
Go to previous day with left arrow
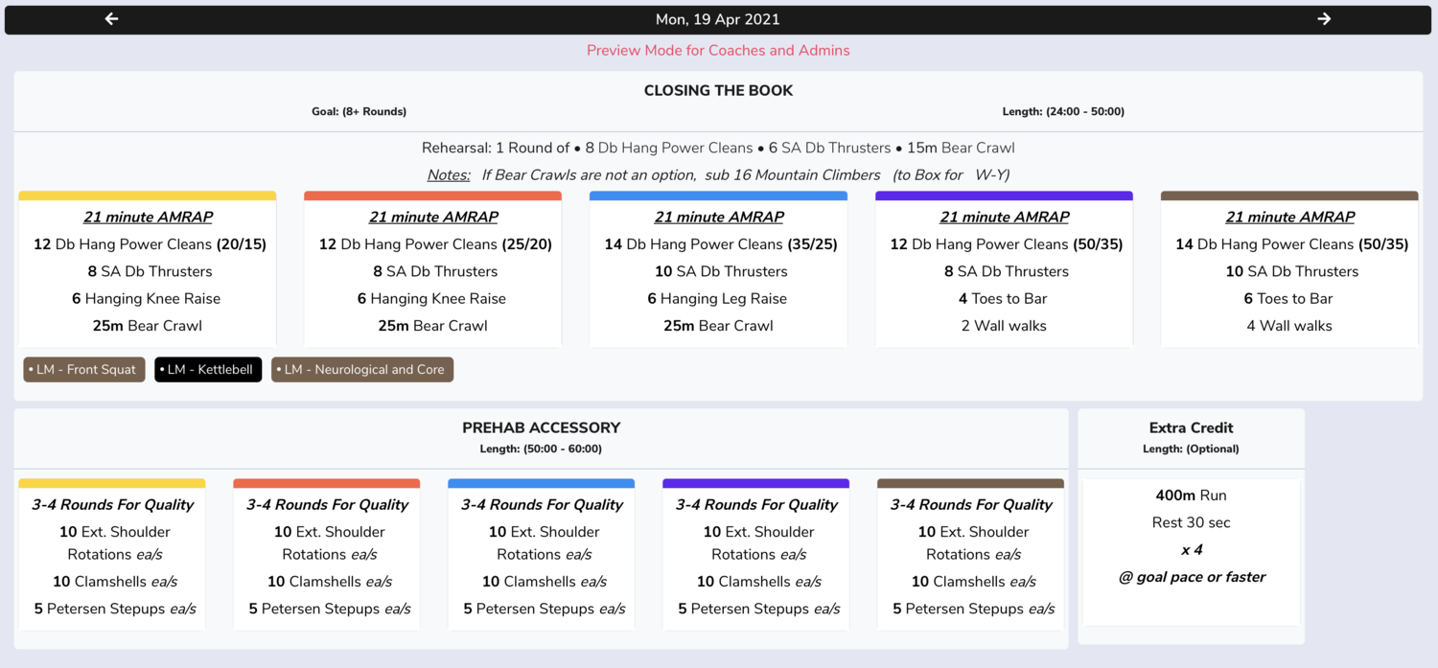111,19
